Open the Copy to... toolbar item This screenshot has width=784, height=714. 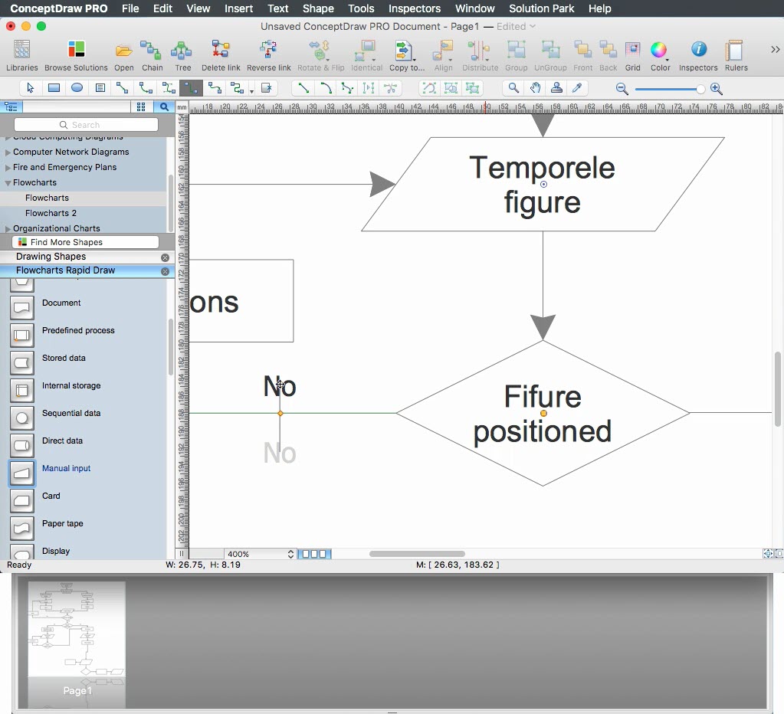point(404,51)
